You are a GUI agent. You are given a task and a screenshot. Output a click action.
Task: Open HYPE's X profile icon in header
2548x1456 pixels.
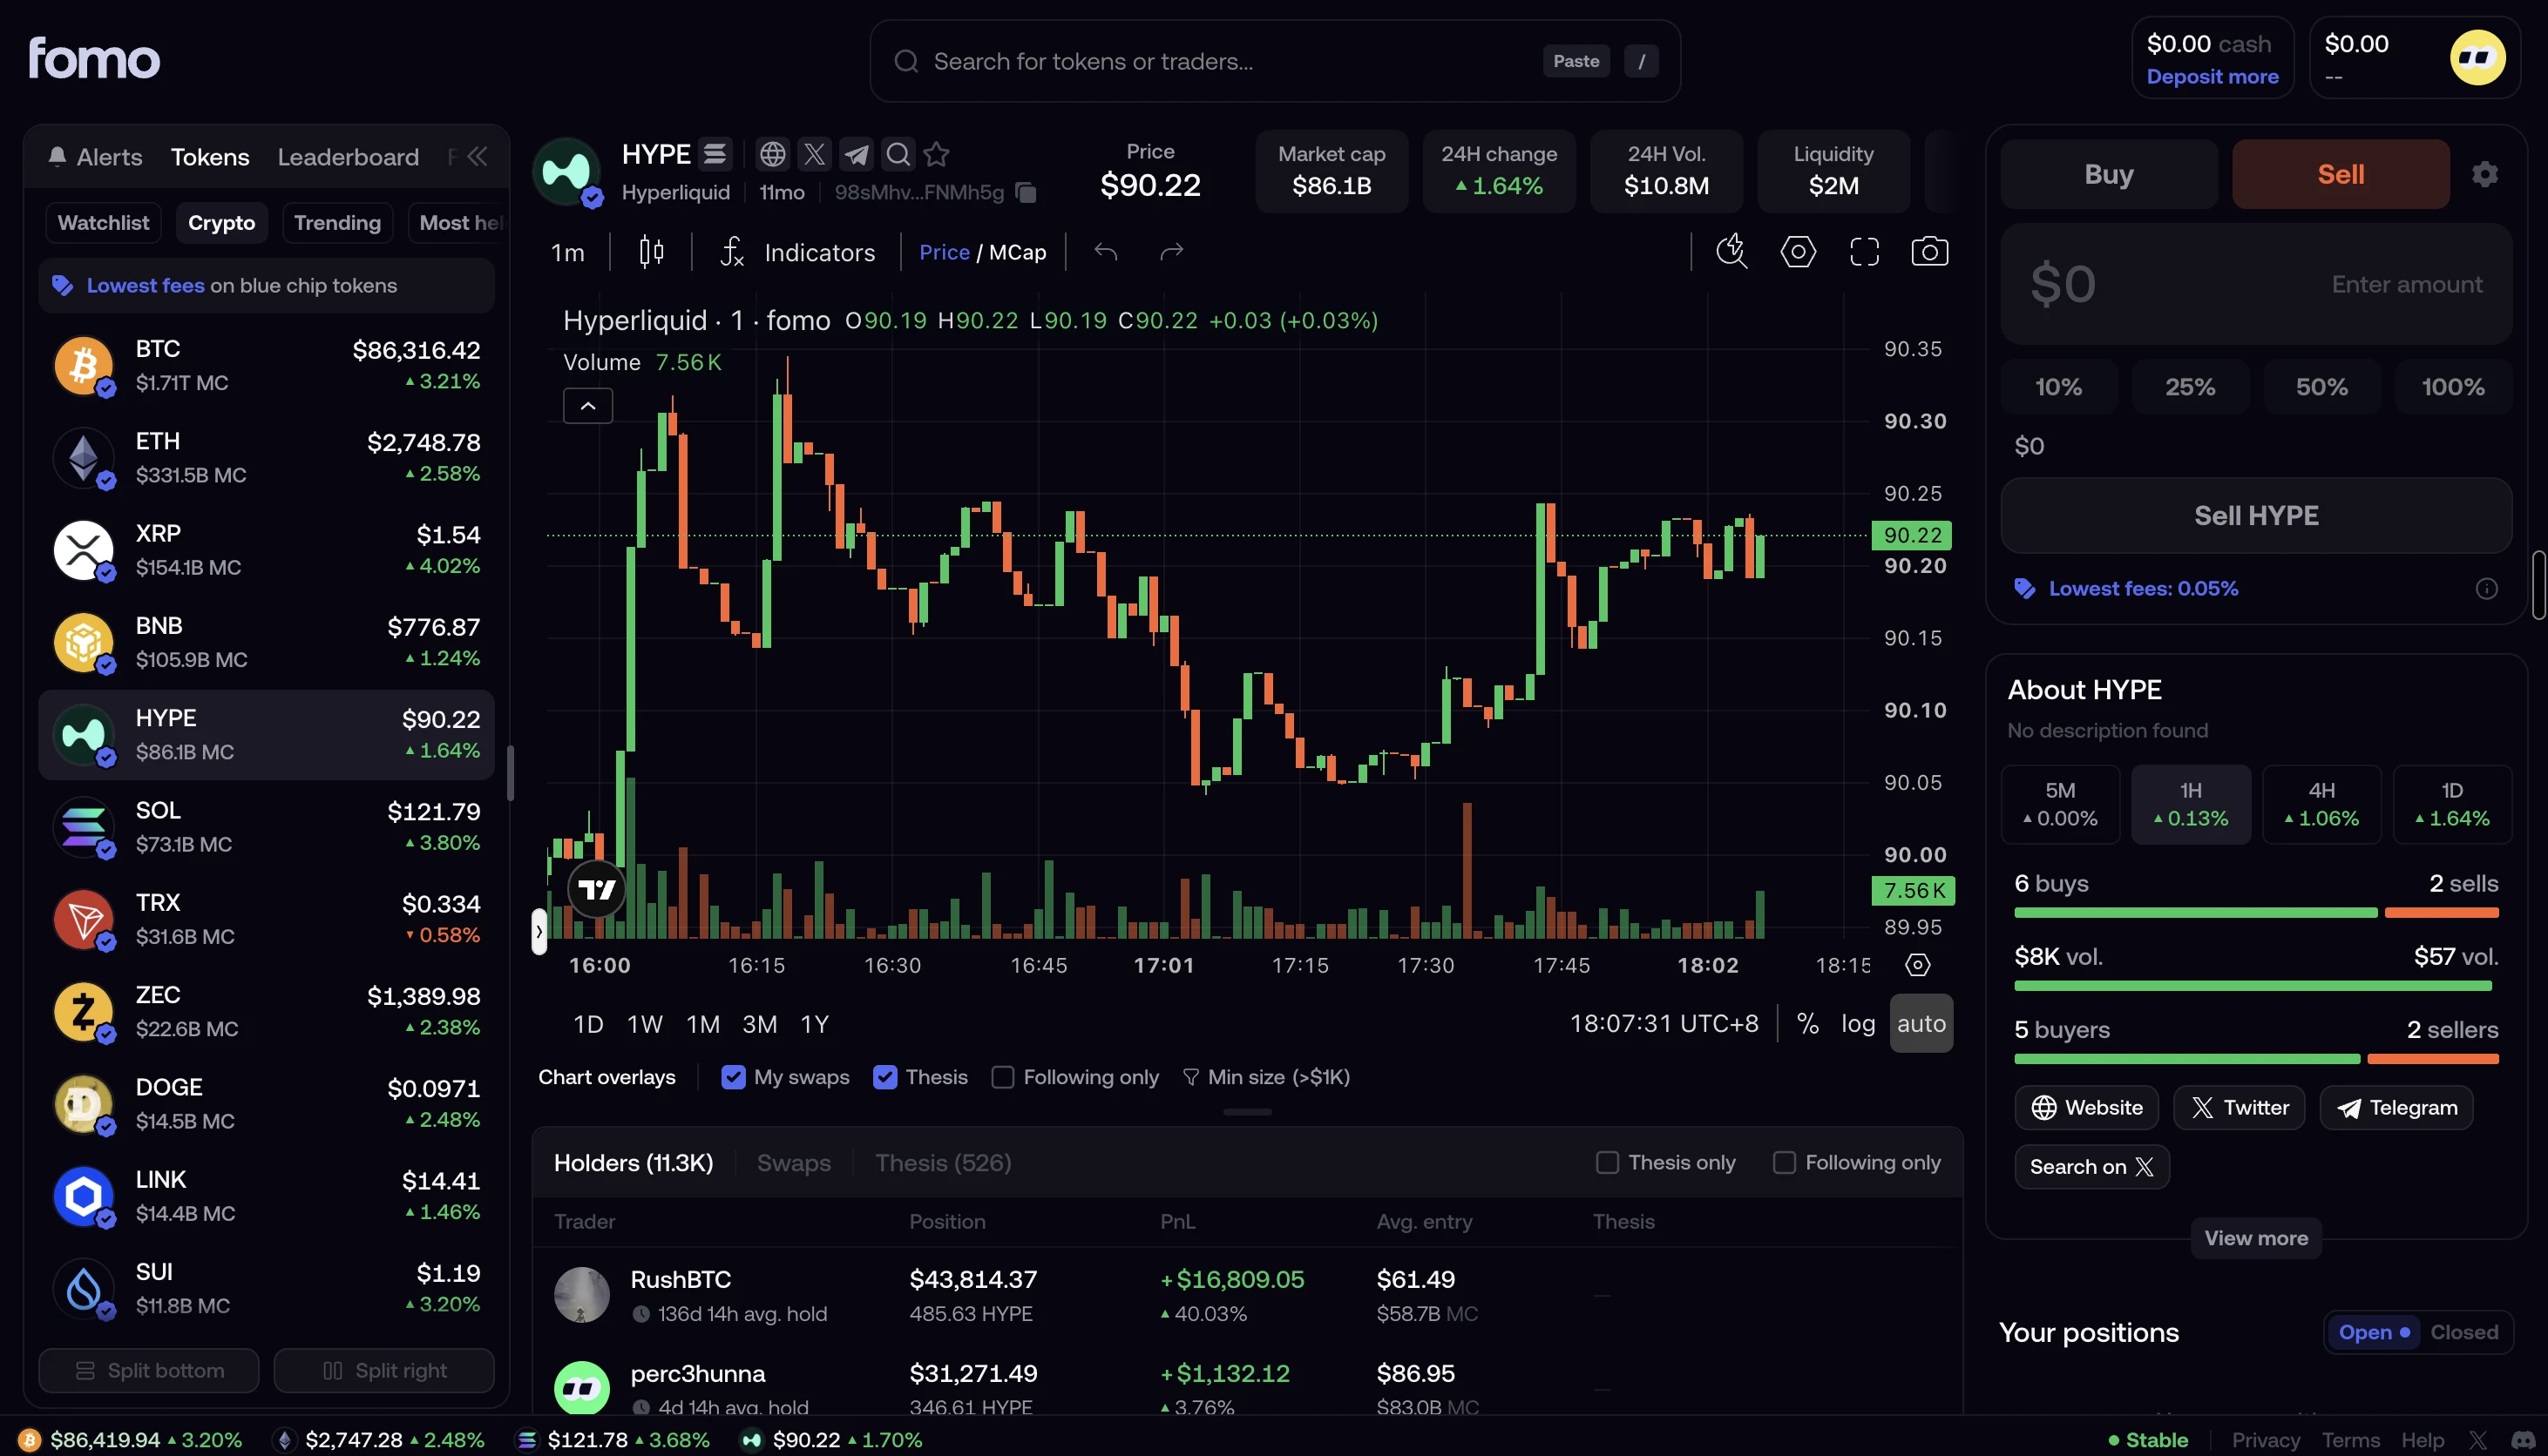tap(814, 154)
